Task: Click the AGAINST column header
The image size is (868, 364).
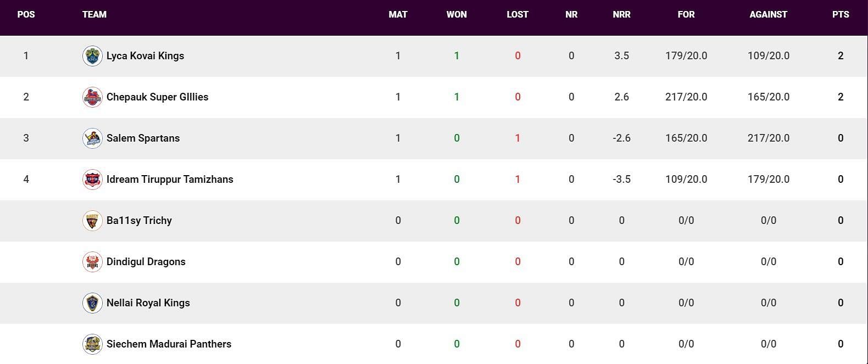Action: click(x=768, y=14)
